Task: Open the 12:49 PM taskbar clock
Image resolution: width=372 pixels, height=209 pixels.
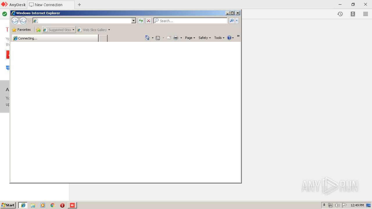Action: (x=357, y=205)
